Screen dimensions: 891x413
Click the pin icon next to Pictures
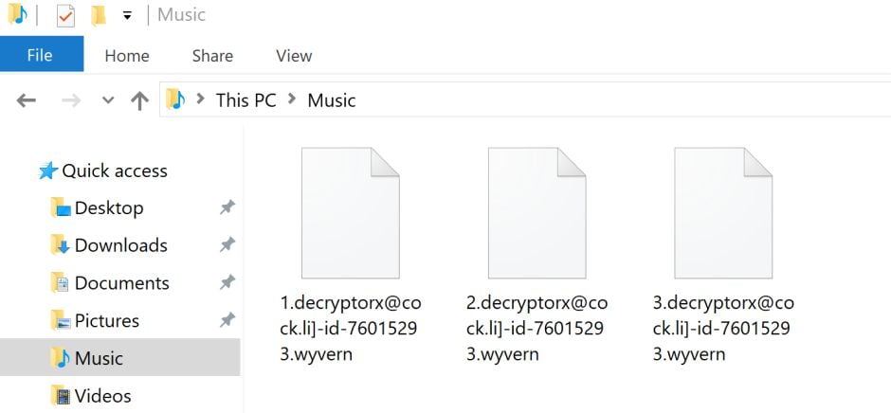click(x=227, y=320)
